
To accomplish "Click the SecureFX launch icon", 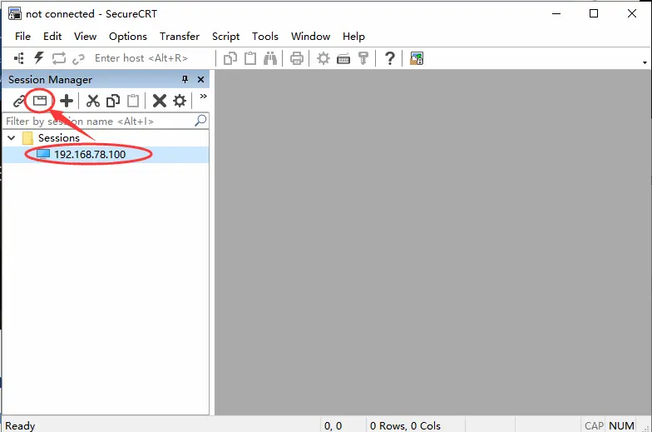I will (x=416, y=58).
